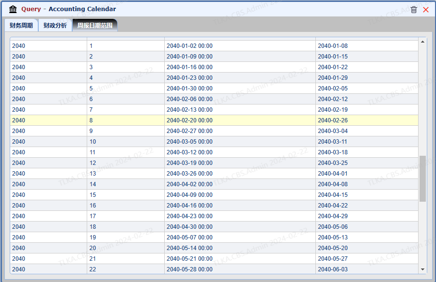The width and height of the screenshot is (436, 282).
Task: Select cell 2040-01-30 00:00
Action: [x=240, y=88]
